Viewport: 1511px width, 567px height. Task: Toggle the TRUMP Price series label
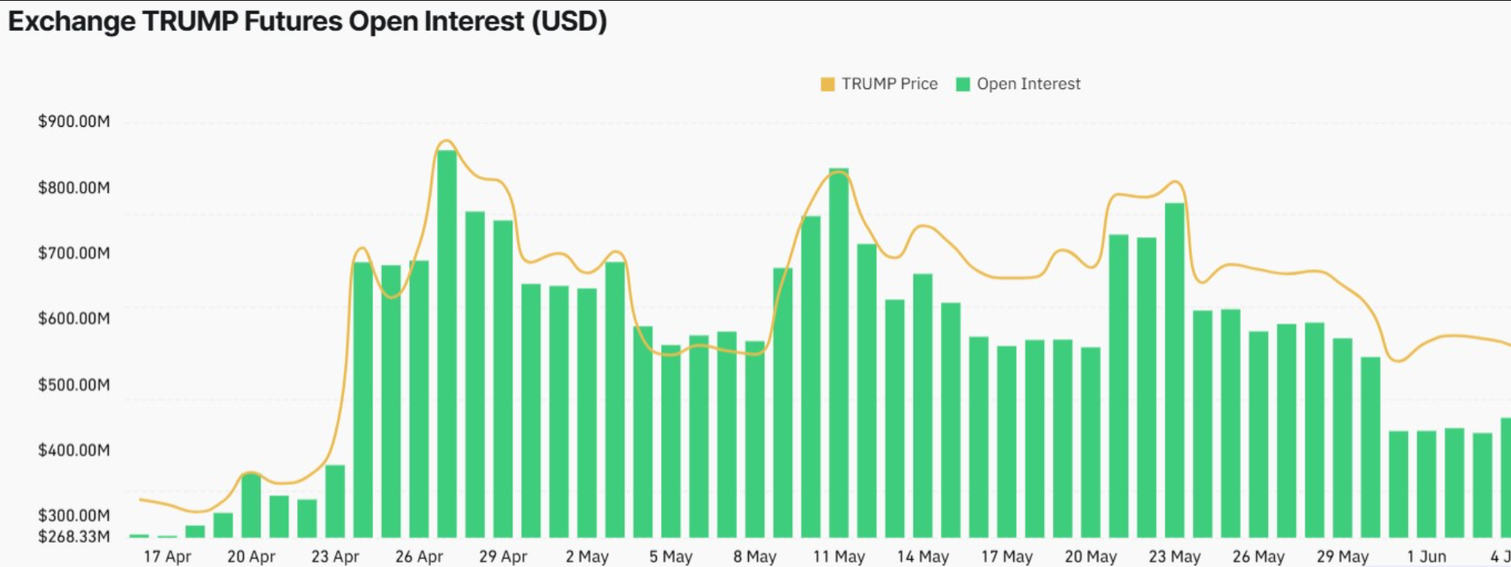(889, 84)
